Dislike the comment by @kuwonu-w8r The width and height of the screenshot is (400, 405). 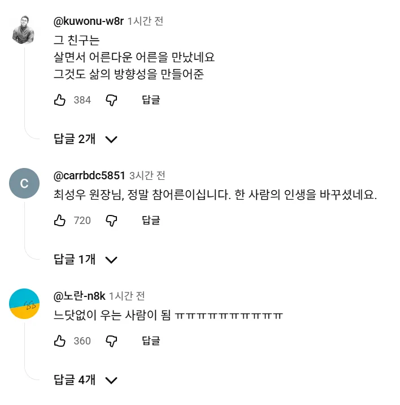click(111, 100)
